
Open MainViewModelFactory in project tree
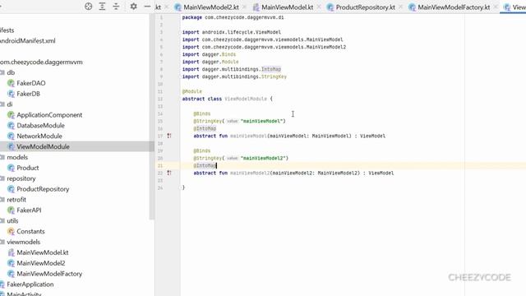(49, 274)
